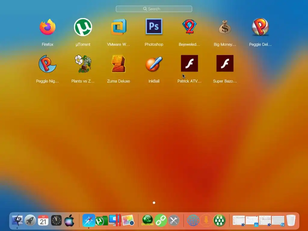
Task: Open the Peggle Deluxe game icon
Action: tap(260, 27)
